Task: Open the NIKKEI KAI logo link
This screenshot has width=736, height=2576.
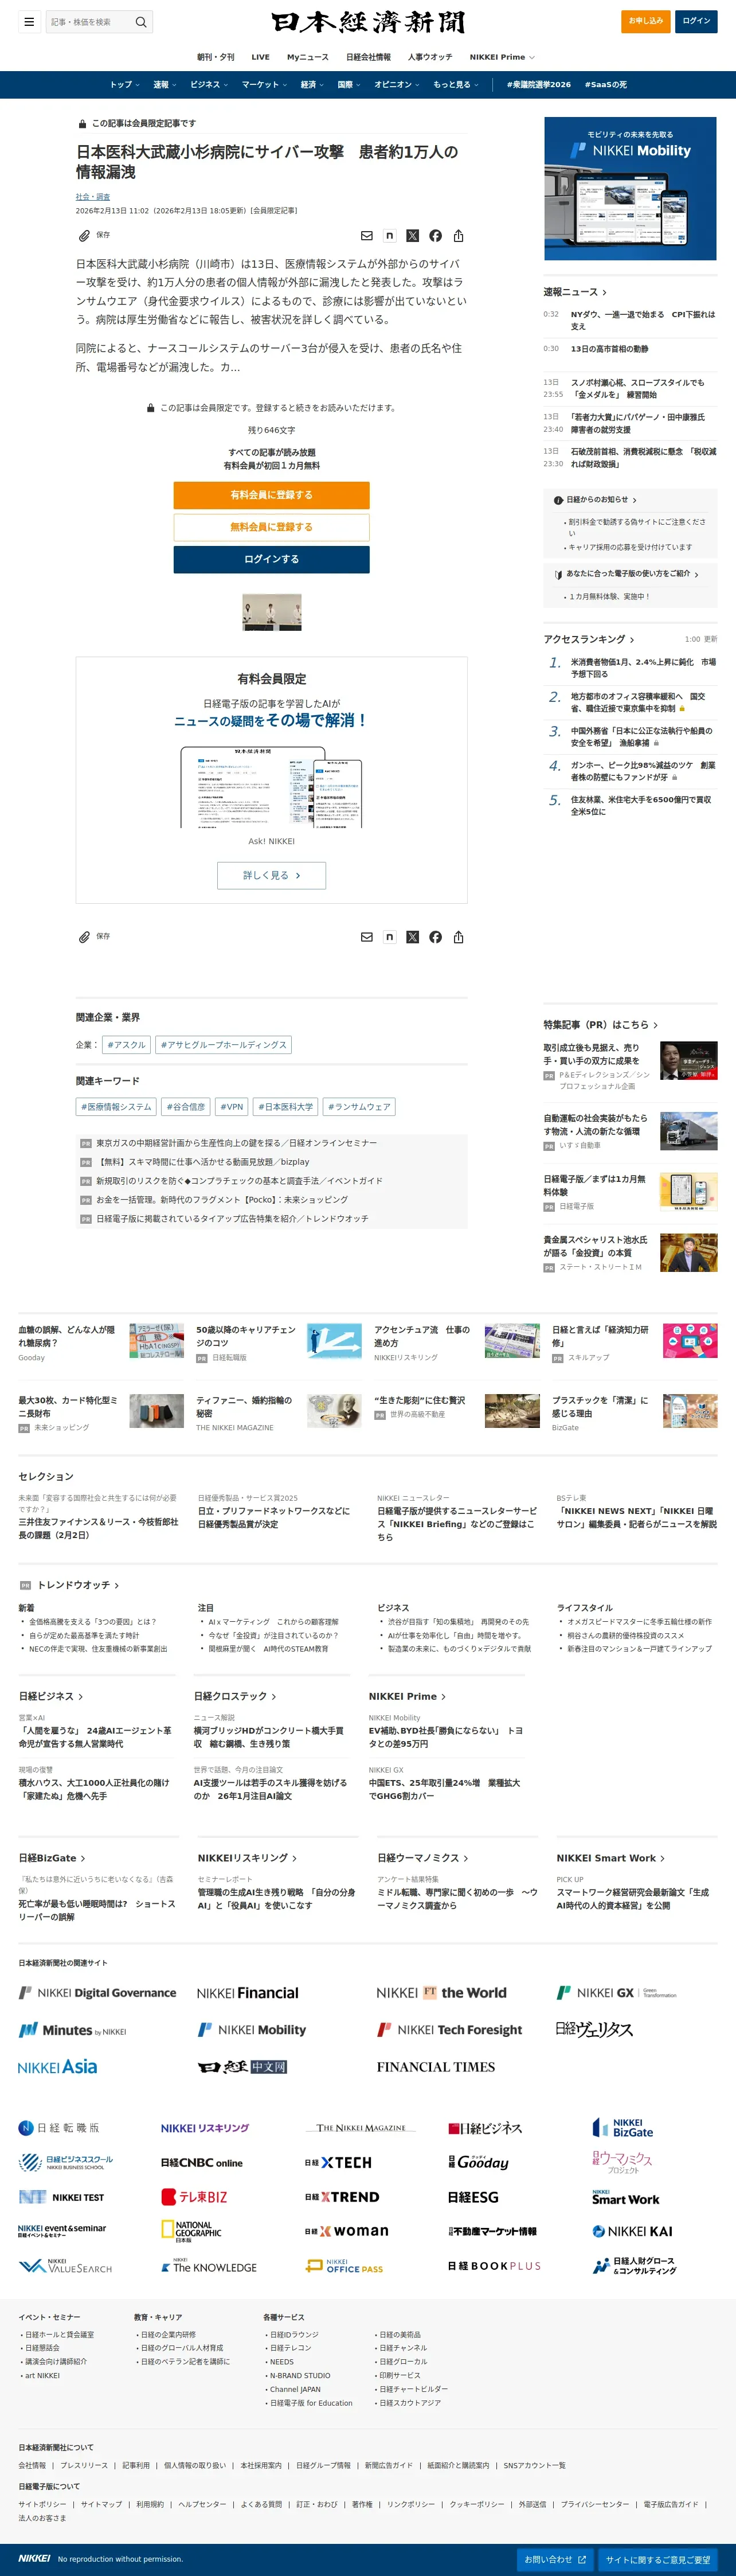Action: [x=633, y=2231]
